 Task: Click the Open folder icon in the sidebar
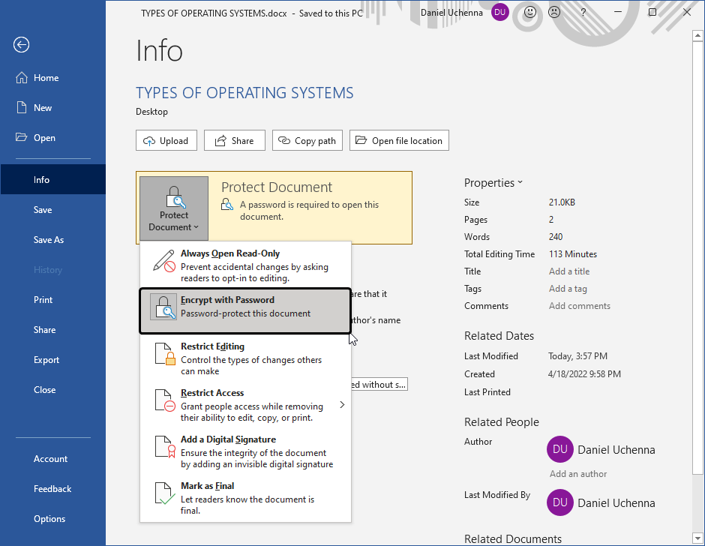[22, 137]
